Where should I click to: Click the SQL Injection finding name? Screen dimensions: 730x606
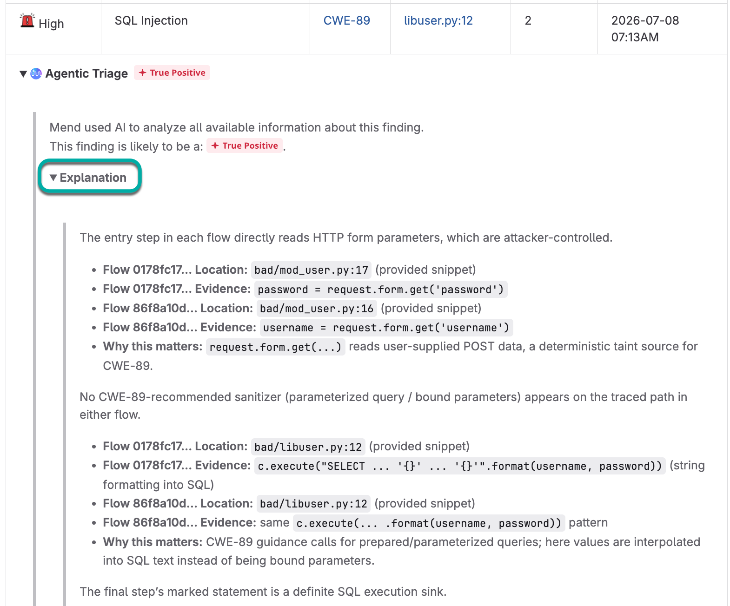(x=151, y=20)
